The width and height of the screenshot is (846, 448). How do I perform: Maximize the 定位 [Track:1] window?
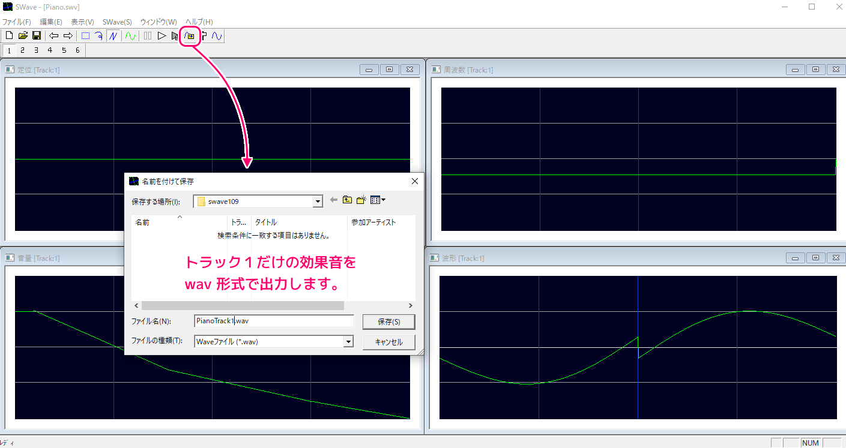click(389, 70)
